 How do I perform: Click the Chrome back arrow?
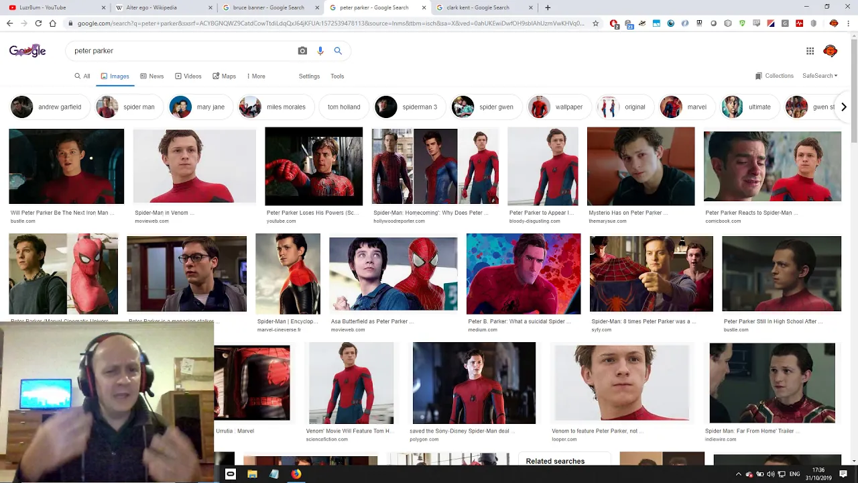tap(9, 23)
